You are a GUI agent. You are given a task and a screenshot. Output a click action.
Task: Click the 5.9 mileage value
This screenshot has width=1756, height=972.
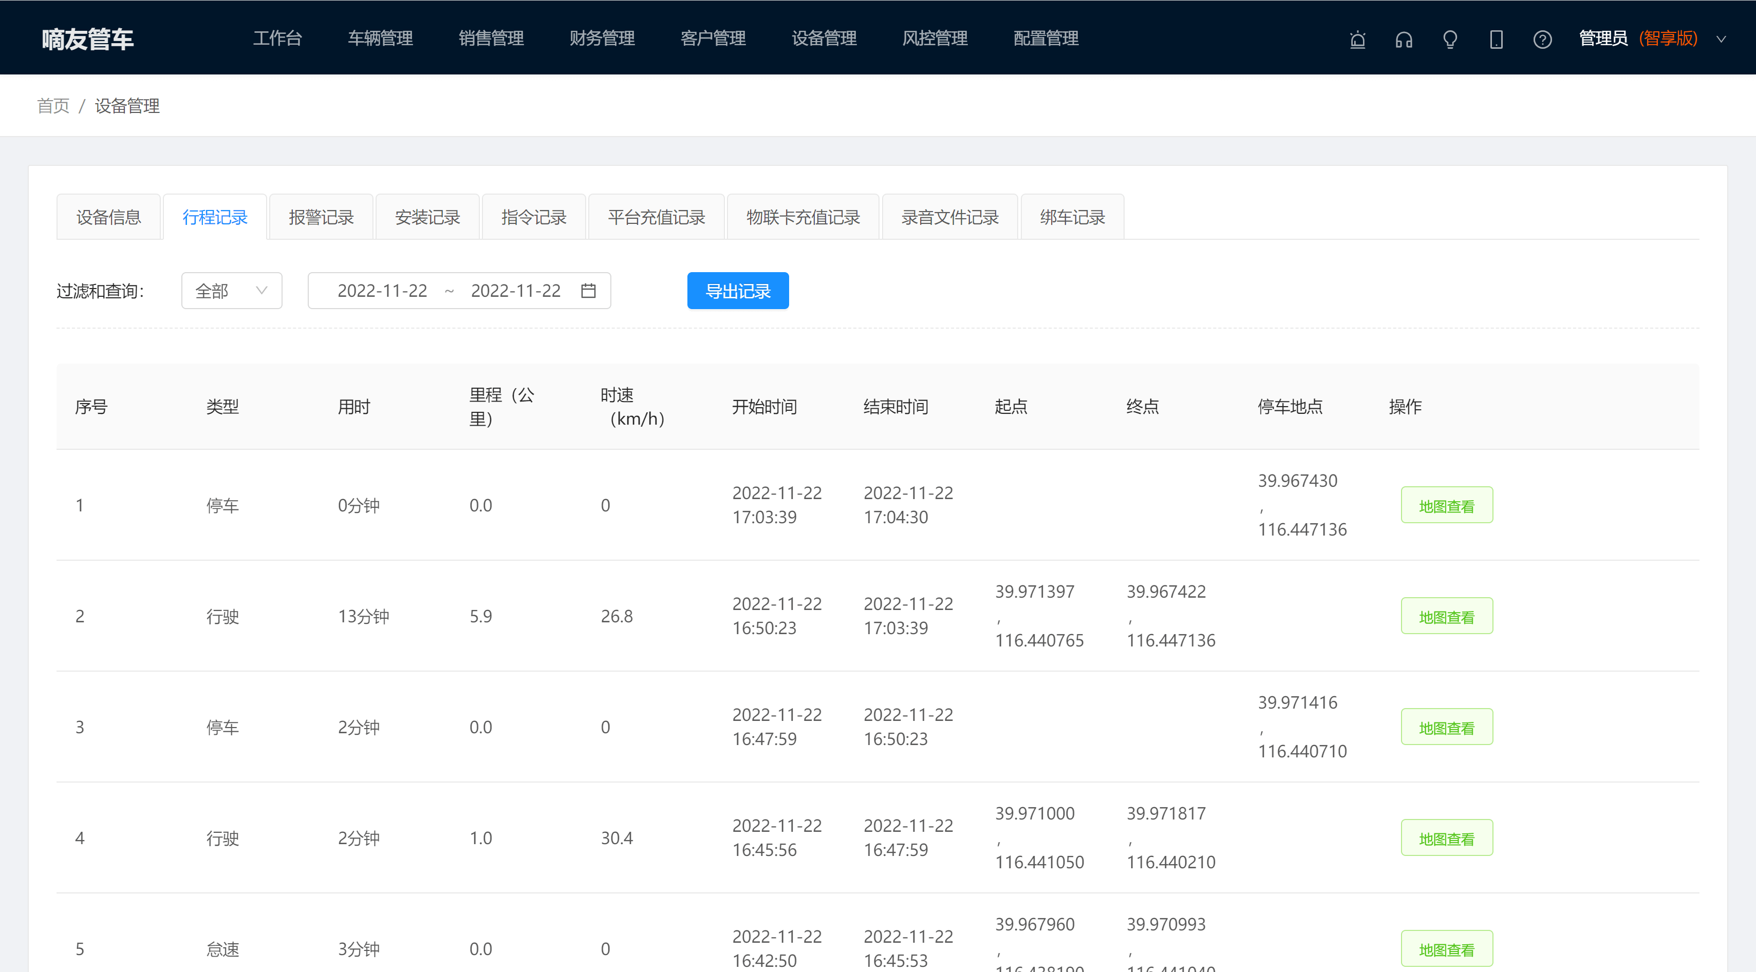[480, 617]
